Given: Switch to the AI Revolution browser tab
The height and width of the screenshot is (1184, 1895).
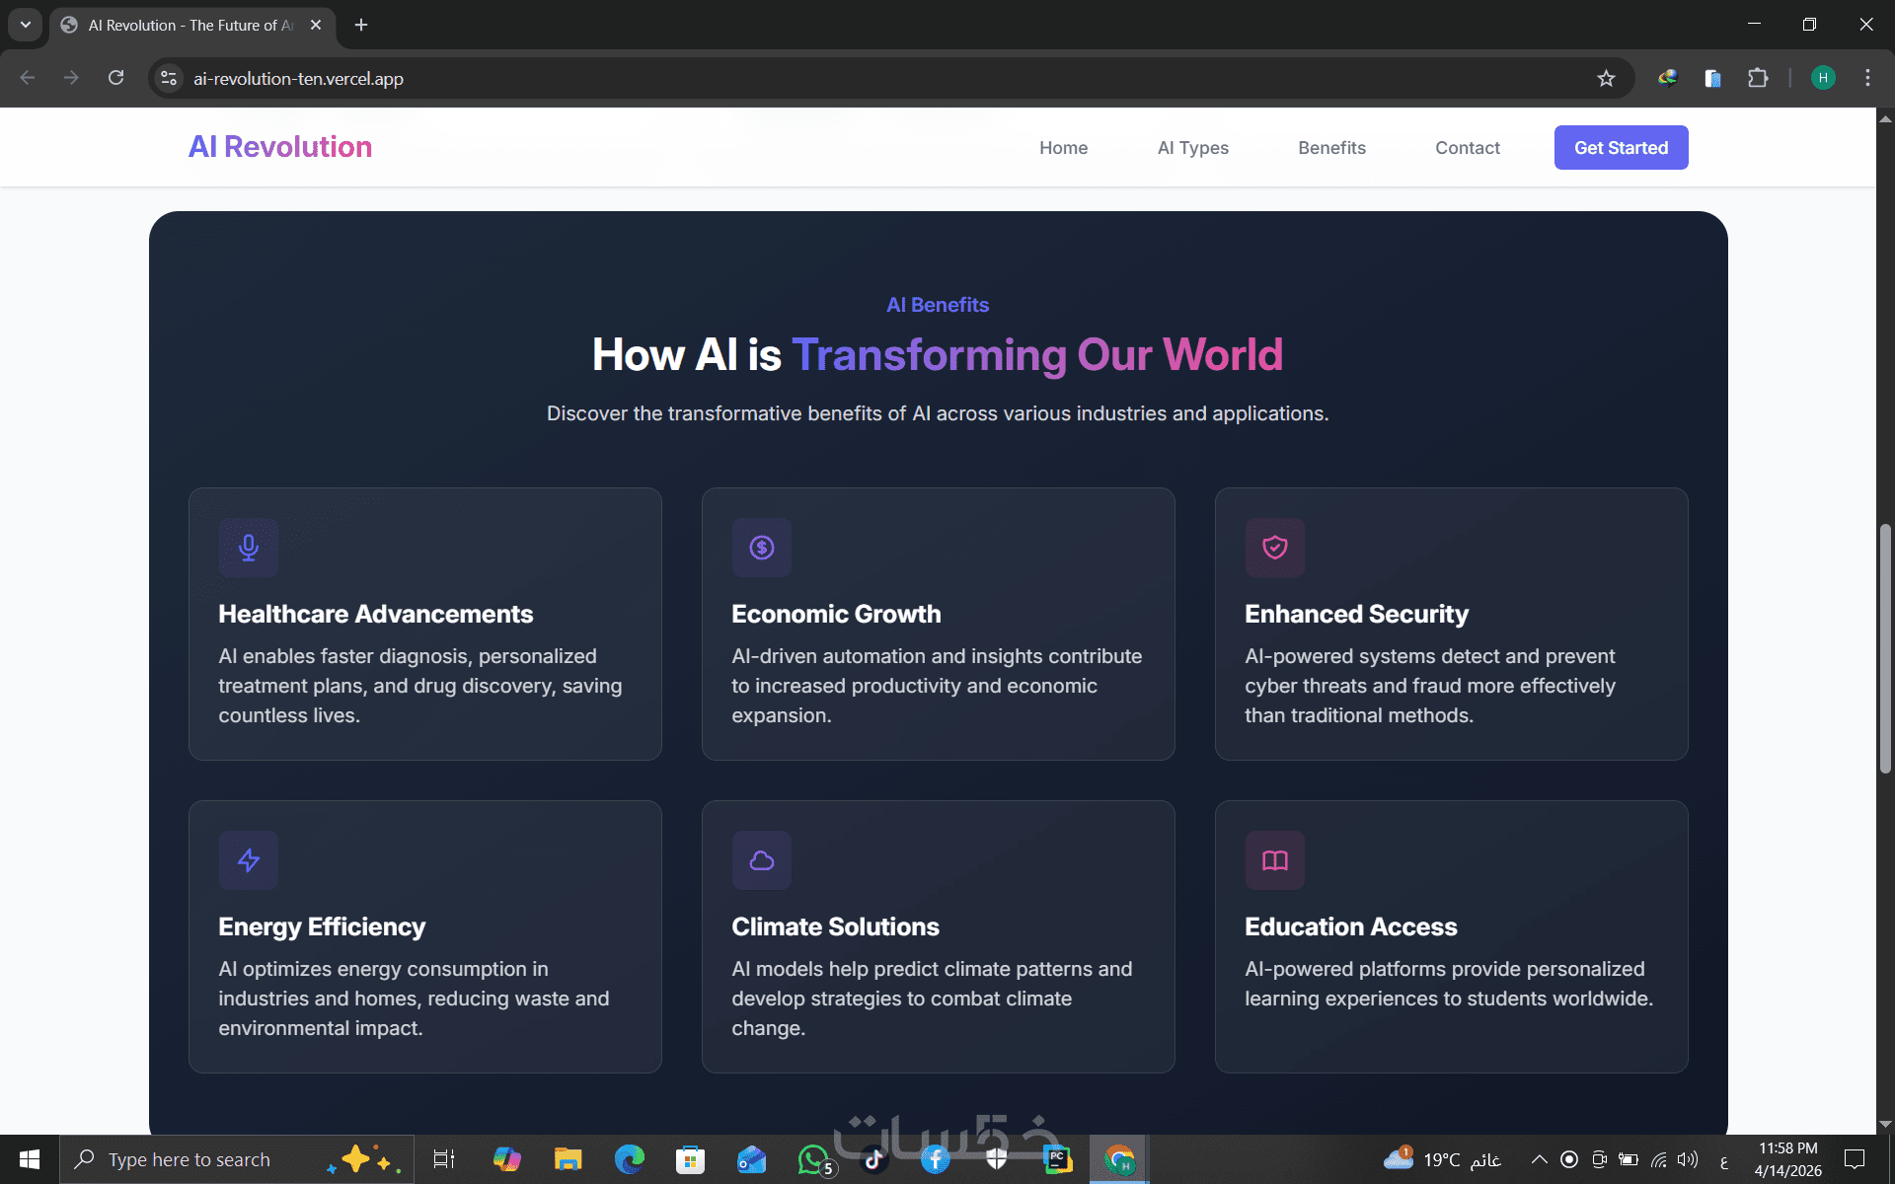Looking at the screenshot, I should coord(189,26).
